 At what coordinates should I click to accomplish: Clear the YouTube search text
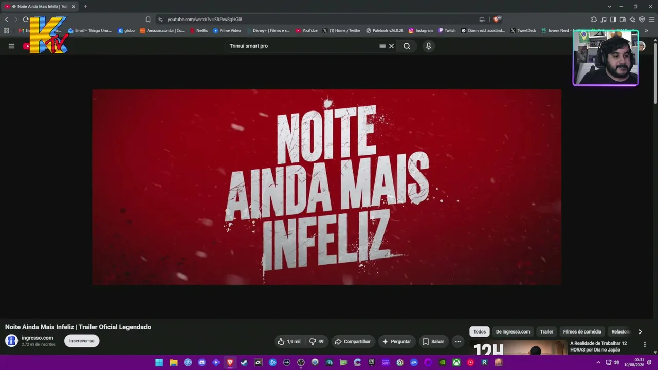391,46
